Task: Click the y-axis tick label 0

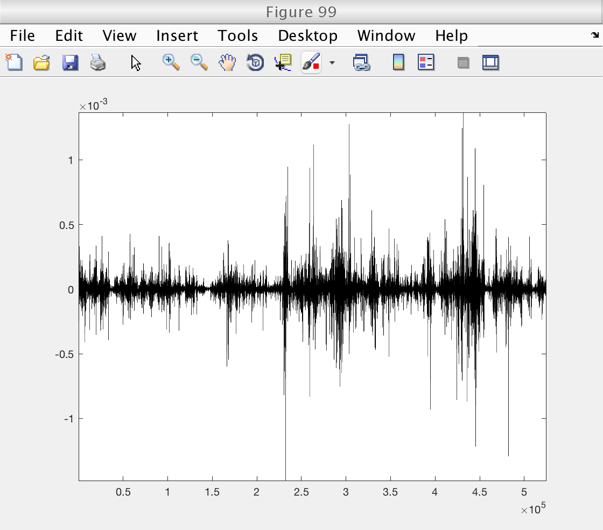Action: (71, 290)
